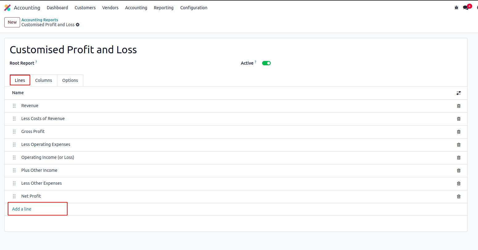Screen dimensions: 478x250
Task: Click the Name column header
Action: 18,93
